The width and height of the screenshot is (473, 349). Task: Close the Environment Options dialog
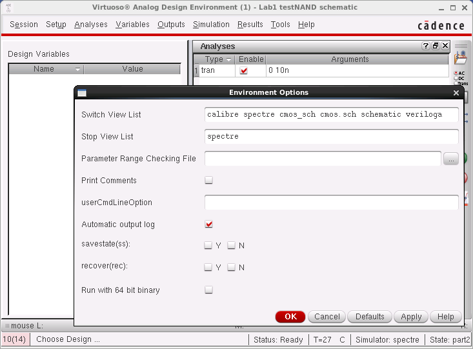tap(456, 93)
